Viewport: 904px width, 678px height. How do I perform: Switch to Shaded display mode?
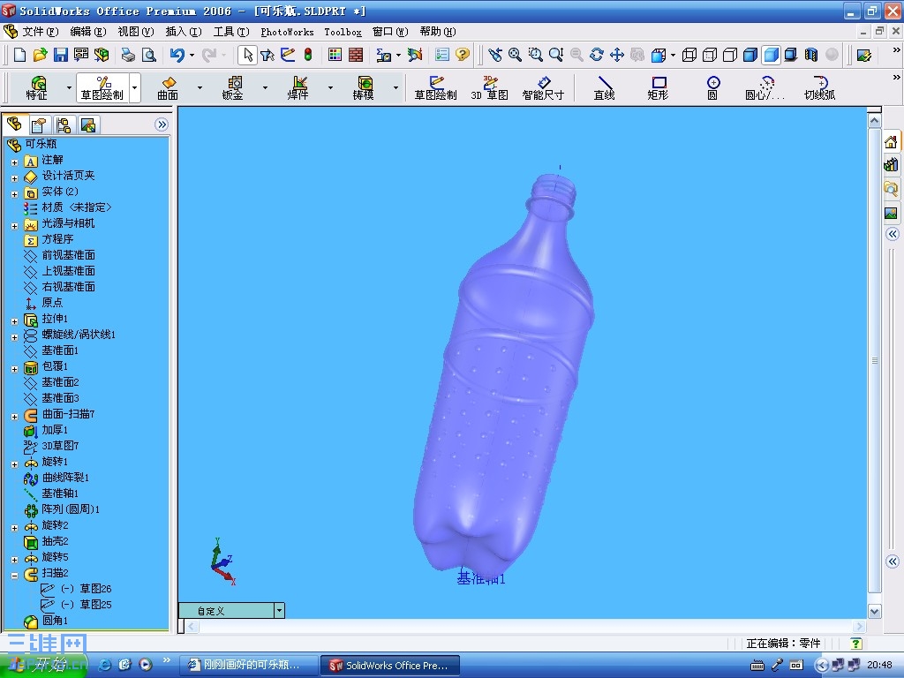[x=771, y=55]
